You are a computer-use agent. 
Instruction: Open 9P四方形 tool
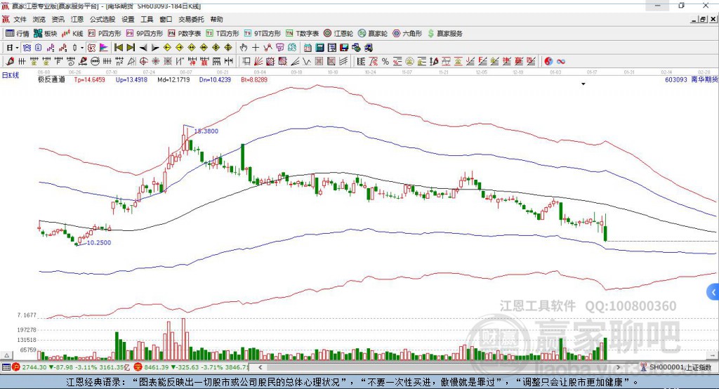point(145,34)
